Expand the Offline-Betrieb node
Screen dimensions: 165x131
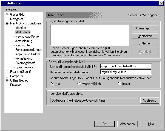tap(7, 80)
